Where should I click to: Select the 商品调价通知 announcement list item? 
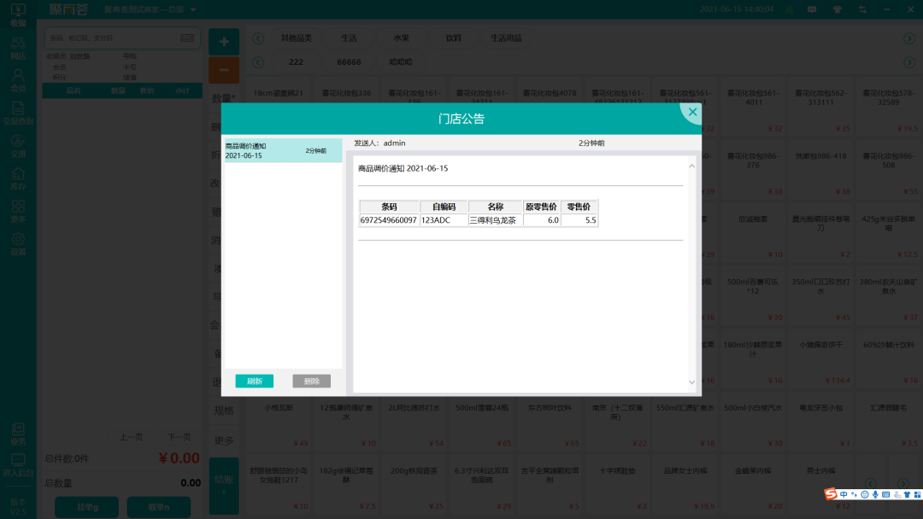282,151
